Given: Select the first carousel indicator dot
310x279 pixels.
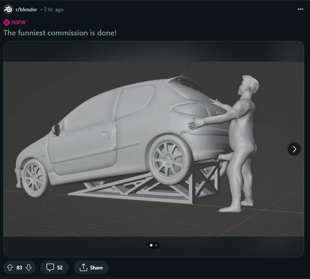Looking at the screenshot, I should tap(151, 245).
